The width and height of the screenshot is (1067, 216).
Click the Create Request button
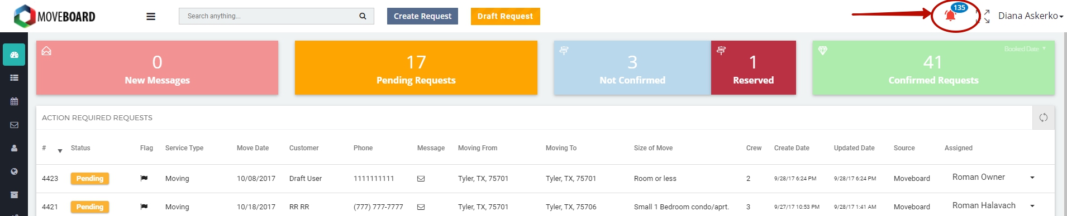click(422, 16)
